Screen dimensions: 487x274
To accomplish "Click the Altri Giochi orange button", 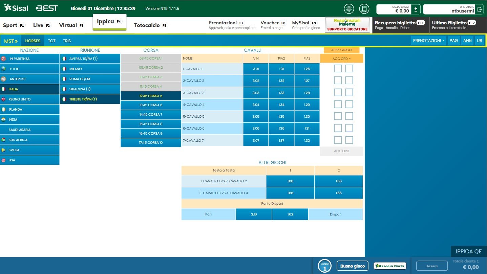I will [341, 50].
